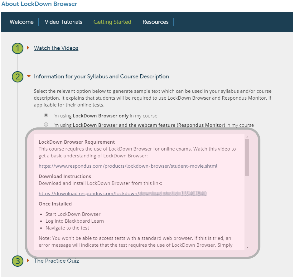The image size is (295, 277).
Task: Expand The Practice Quiz section
Action: (x=56, y=261)
